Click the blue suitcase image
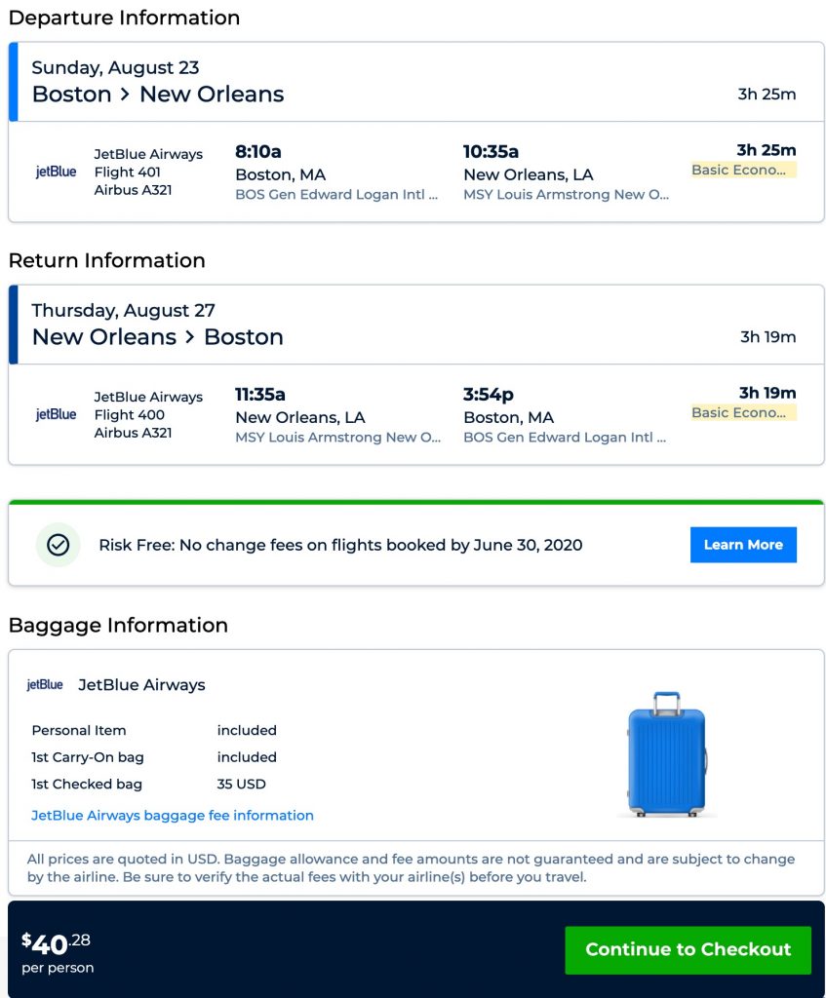The height and width of the screenshot is (998, 826). click(666, 754)
